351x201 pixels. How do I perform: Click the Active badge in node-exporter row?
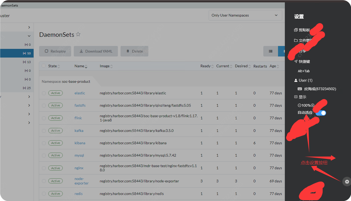55,181
